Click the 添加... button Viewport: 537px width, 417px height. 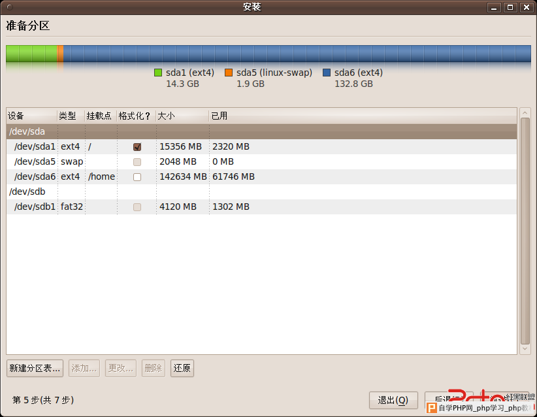point(84,369)
